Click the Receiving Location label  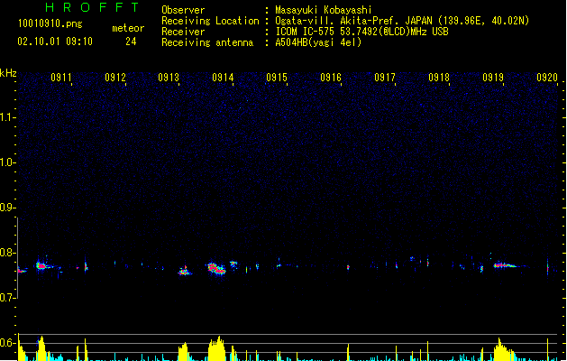pos(210,21)
